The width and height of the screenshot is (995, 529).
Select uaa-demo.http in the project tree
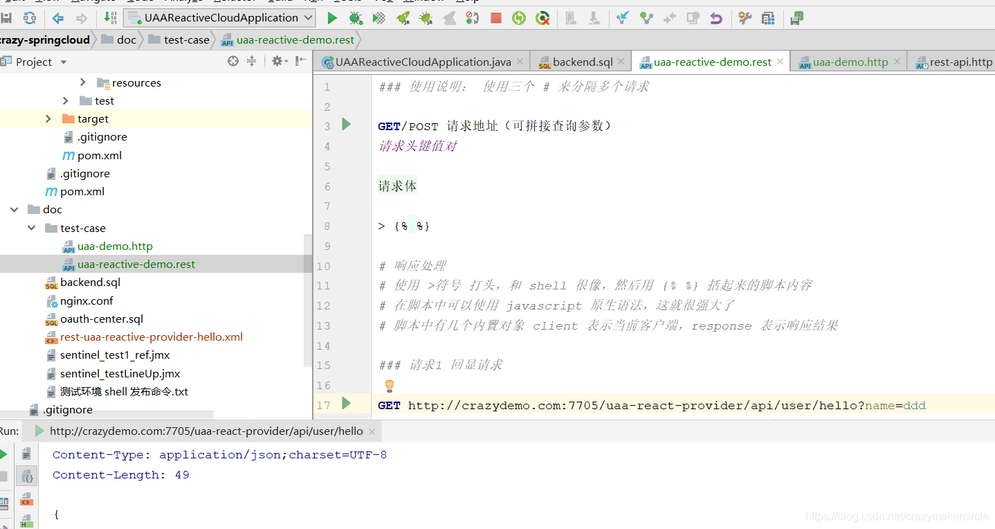[x=115, y=246]
